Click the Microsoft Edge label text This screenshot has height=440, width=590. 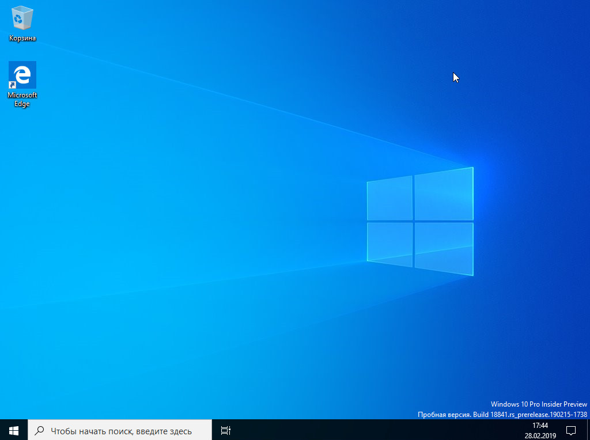[x=22, y=99]
